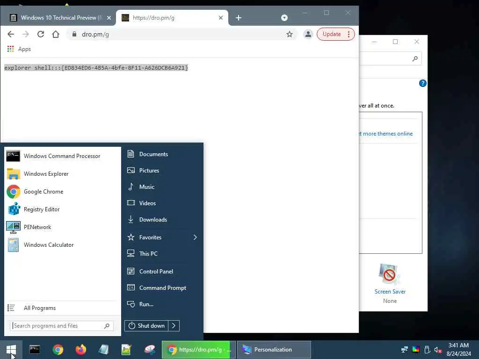Screen dimensions: 479x359
Task: Open more themes online link
Action: pyautogui.click(x=386, y=134)
